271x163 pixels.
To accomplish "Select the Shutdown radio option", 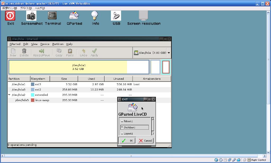I will (134, 127).
